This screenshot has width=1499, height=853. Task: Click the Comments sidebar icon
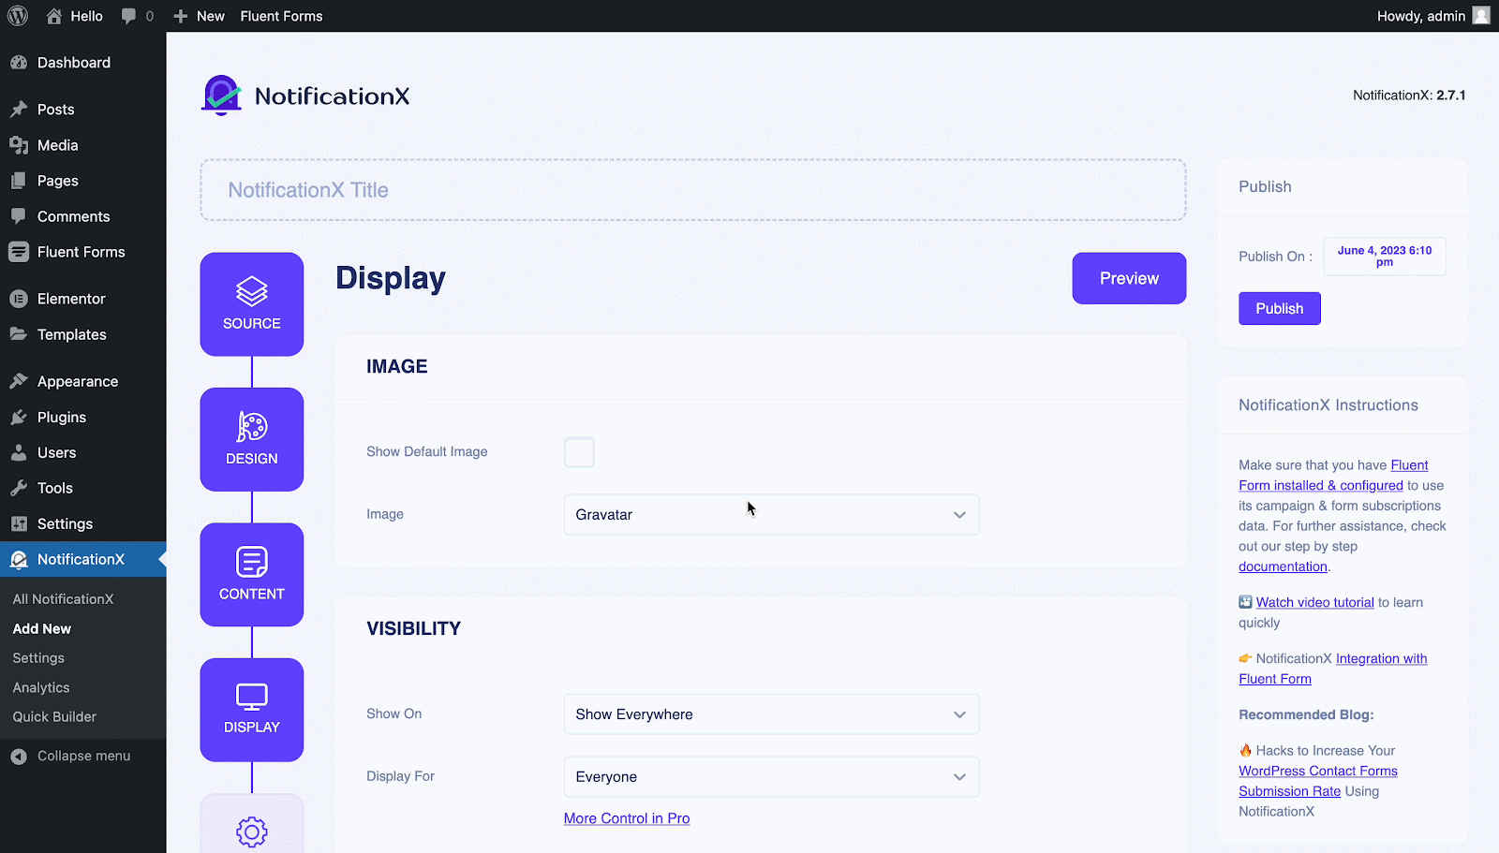coord(19,216)
